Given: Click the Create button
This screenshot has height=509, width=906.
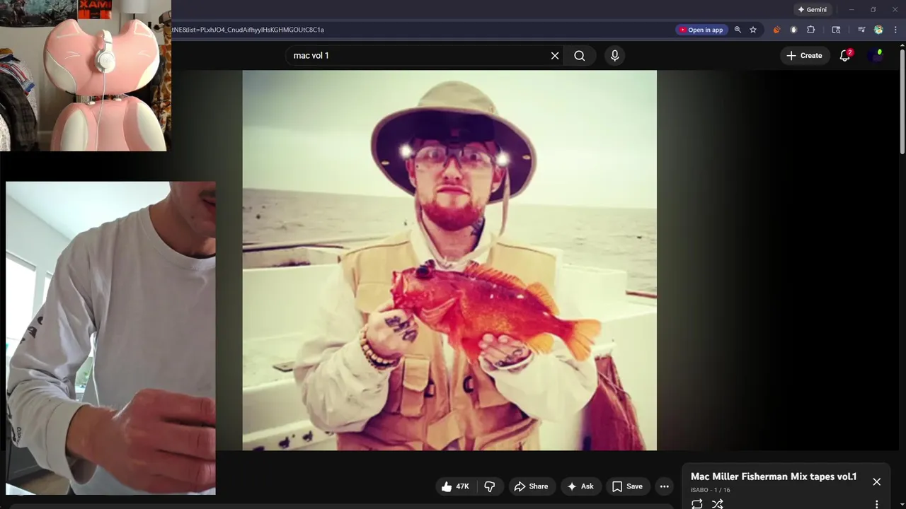Looking at the screenshot, I should pos(805,56).
